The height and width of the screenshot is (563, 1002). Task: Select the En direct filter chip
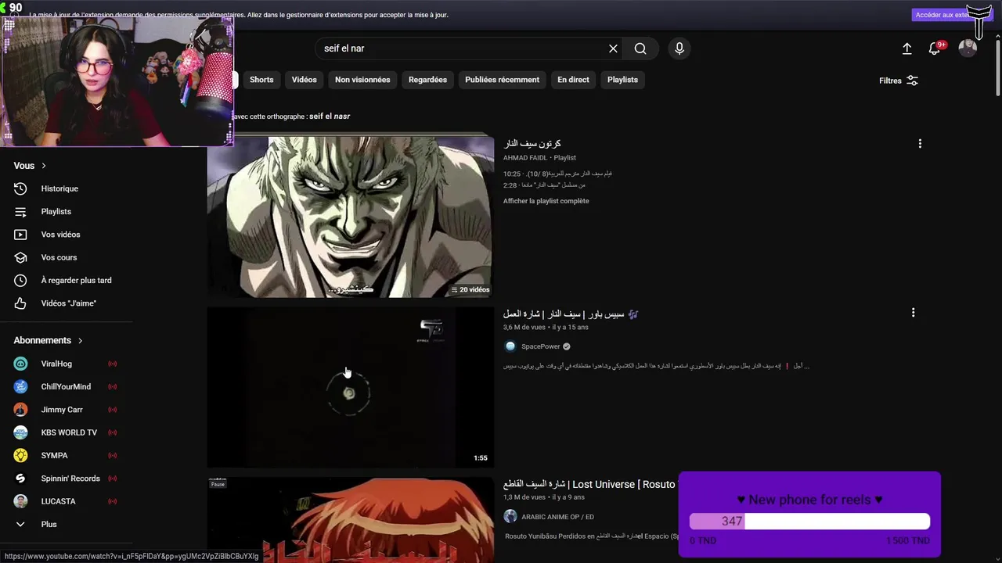pos(573,80)
